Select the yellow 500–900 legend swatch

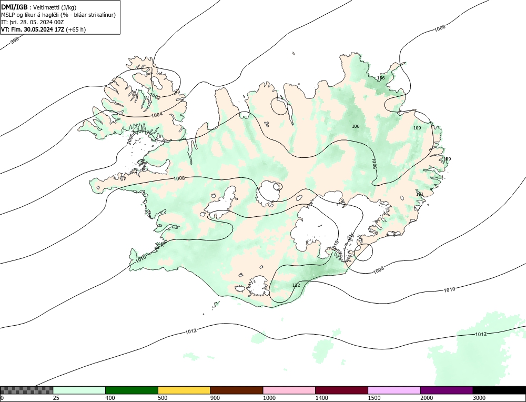(x=184, y=390)
